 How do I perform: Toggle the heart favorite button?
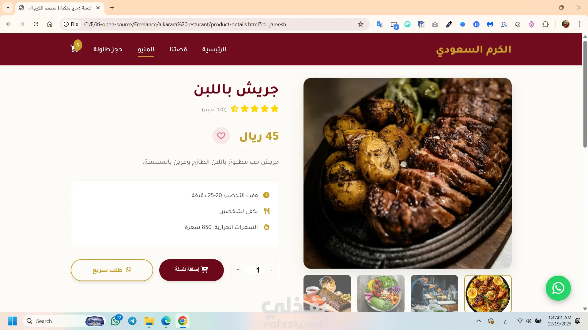click(x=221, y=136)
